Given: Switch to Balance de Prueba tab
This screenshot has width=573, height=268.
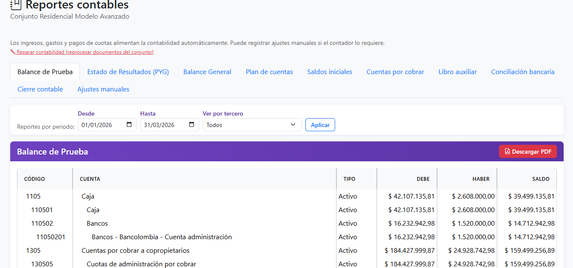Looking at the screenshot, I should click(x=45, y=72).
